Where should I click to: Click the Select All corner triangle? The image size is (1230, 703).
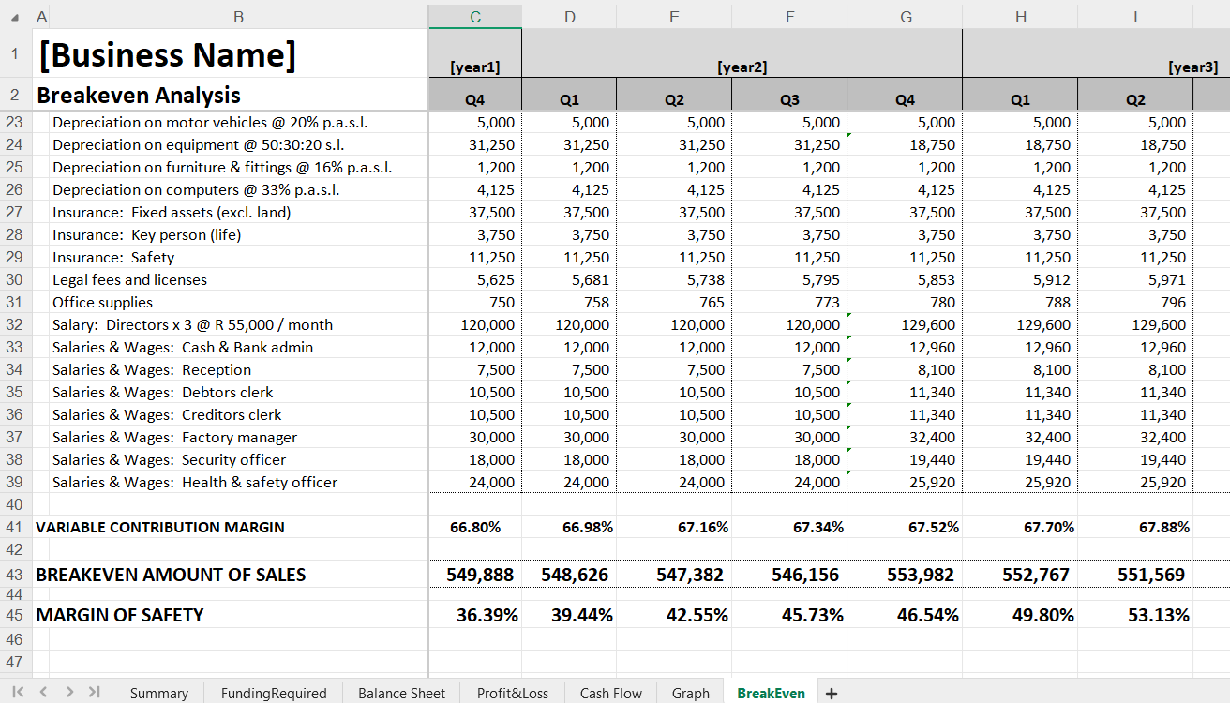click(15, 17)
